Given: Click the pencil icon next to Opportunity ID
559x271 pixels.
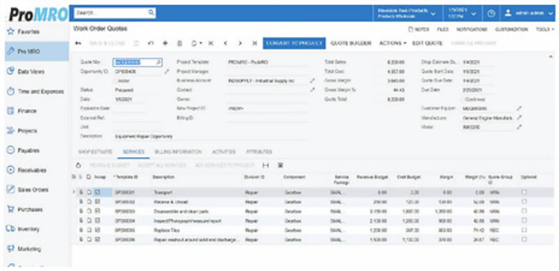Looking at the screenshot, I should [166, 71].
